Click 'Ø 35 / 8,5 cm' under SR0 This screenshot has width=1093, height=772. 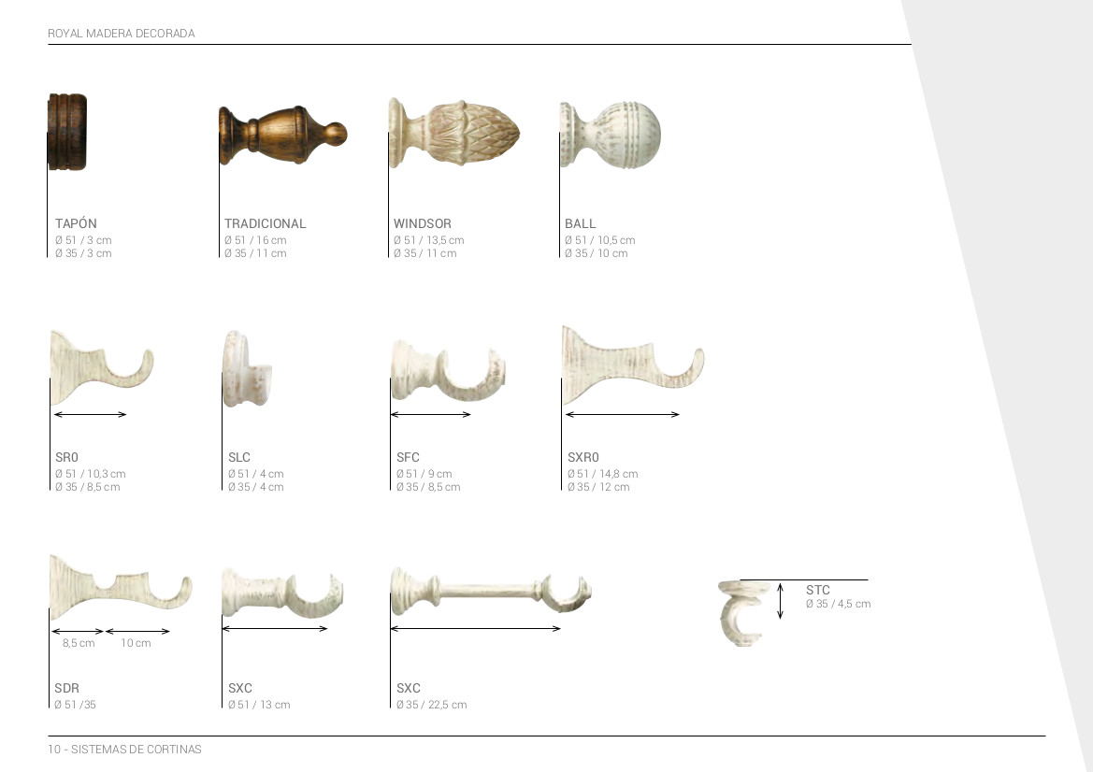point(88,487)
